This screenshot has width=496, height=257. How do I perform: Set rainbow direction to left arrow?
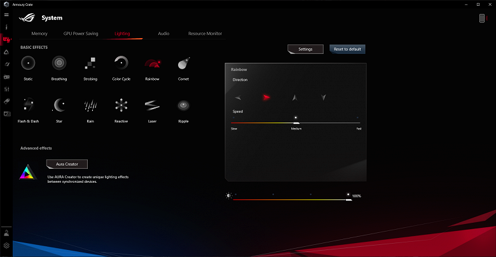point(238,98)
